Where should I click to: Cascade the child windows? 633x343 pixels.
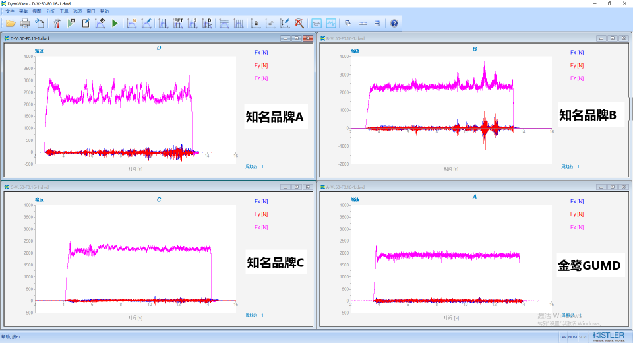[x=348, y=24]
